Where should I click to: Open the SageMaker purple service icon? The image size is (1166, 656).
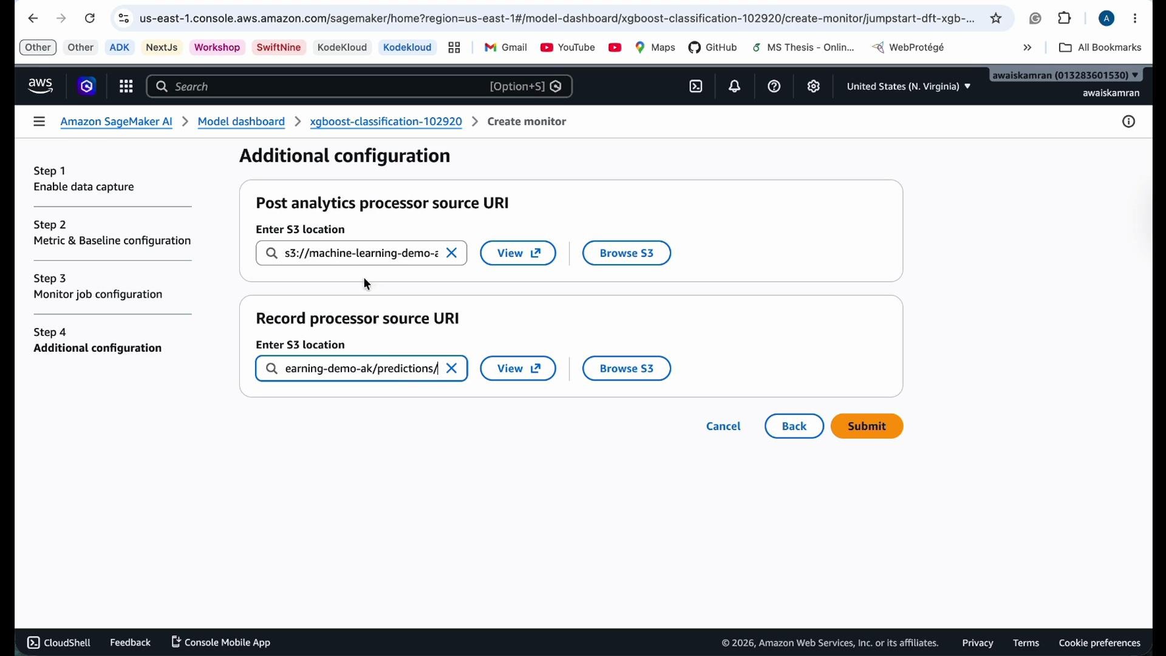point(87,87)
